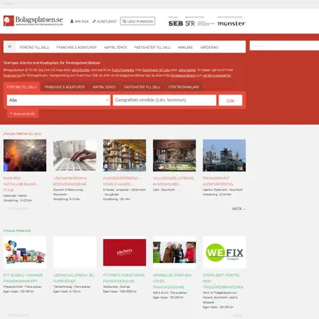Click the red Sök button

[230, 100]
